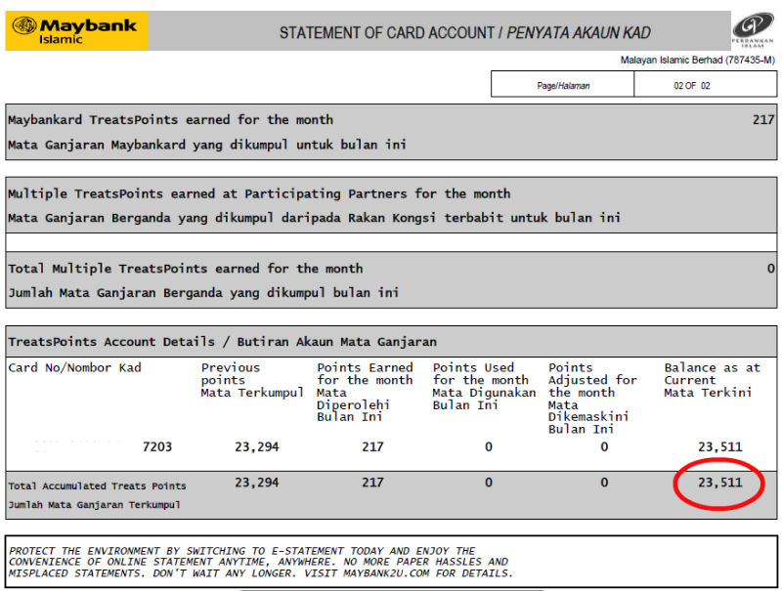782x591 pixels.
Task: Click 'PROTECT THE ENVIRONMENT BY SWITCHING' notice line
Action: (x=242, y=551)
